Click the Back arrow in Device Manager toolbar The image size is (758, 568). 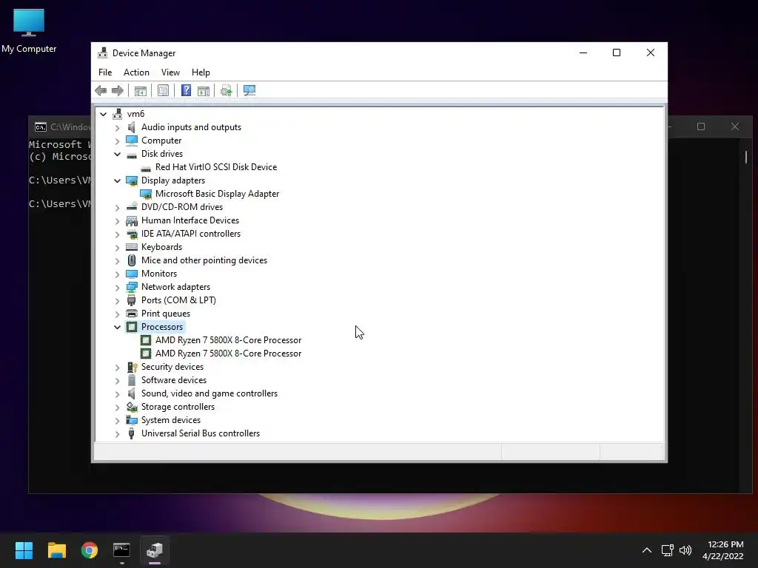(101, 90)
